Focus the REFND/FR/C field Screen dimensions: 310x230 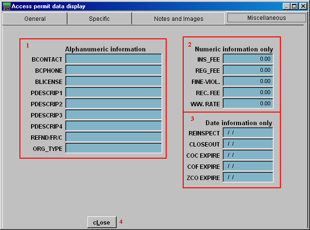(x=114, y=137)
